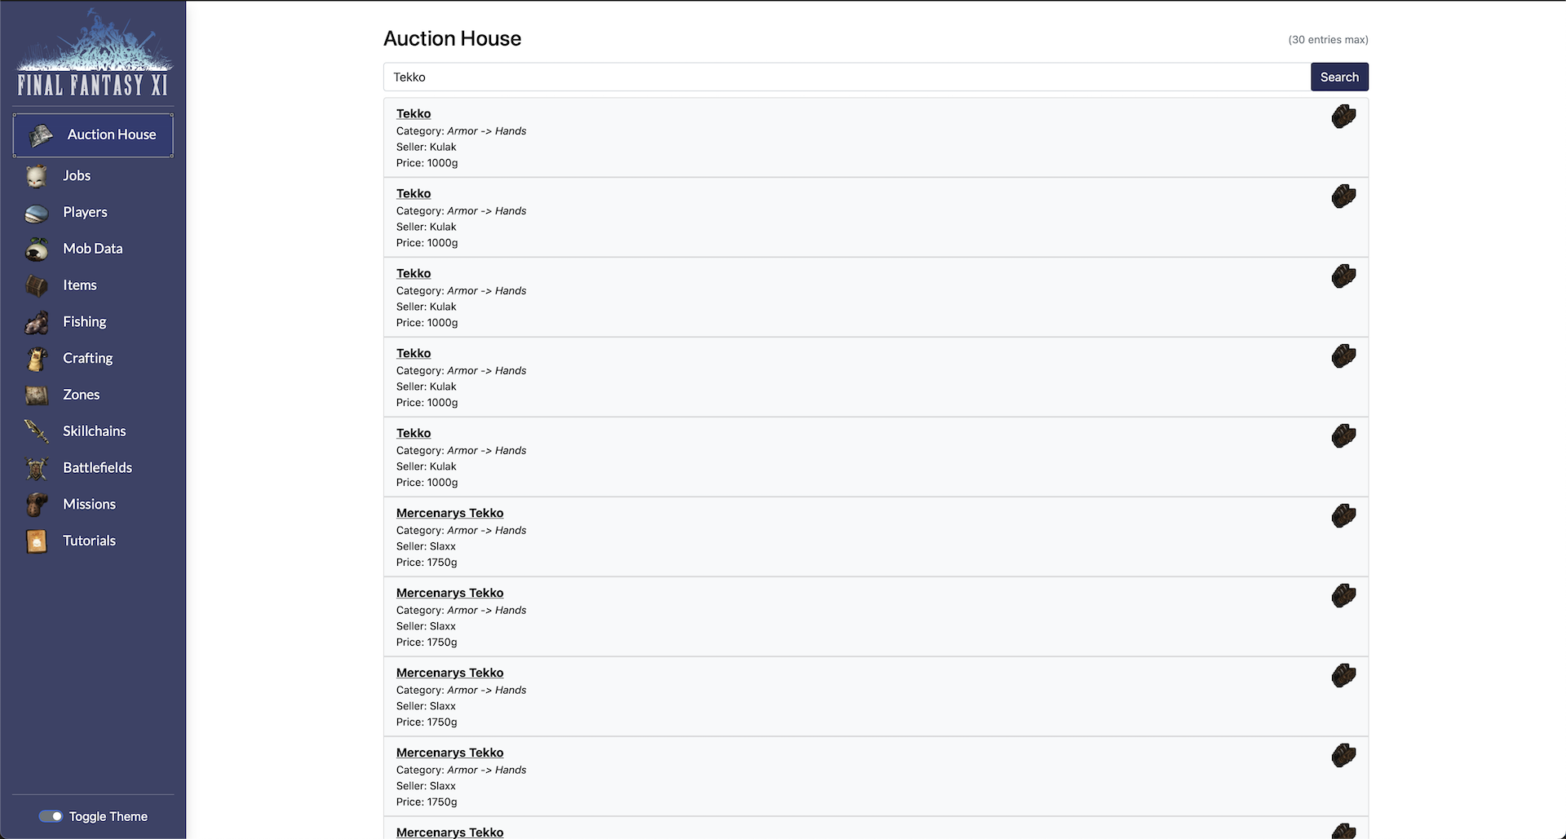Click the Zones map icon

[x=37, y=395]
